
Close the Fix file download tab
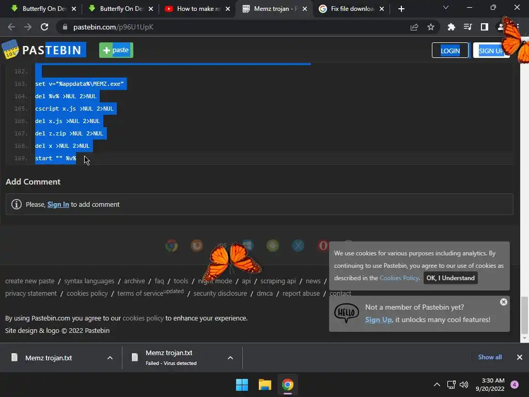tap(382, 9)
